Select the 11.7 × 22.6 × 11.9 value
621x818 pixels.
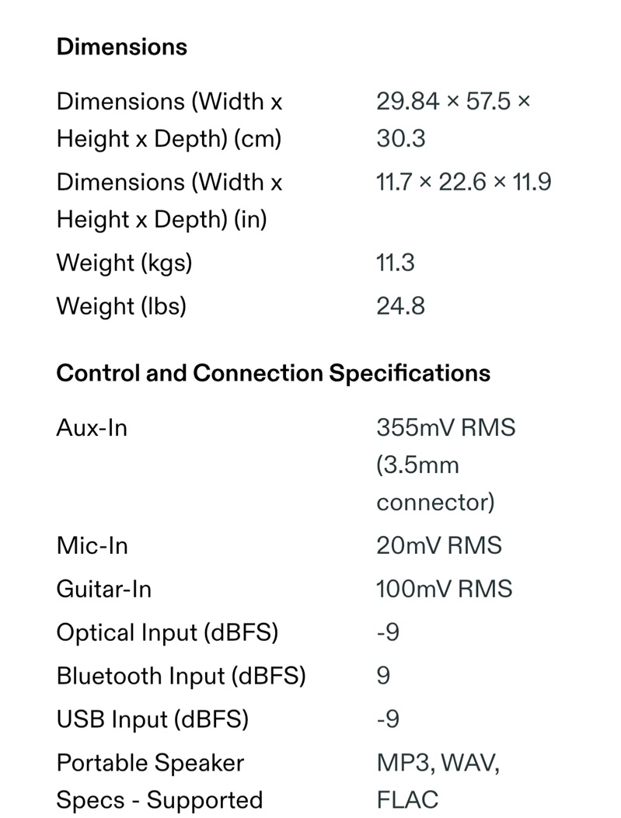click(x=463, y=182)
